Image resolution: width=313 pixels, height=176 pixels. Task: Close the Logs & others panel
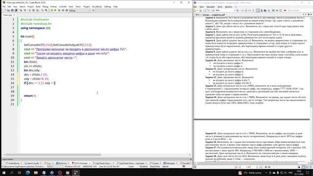click(191, 159)
